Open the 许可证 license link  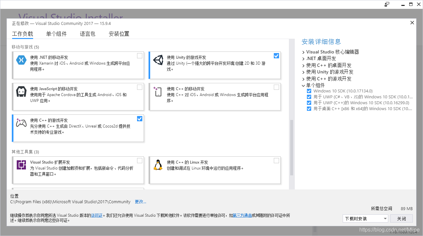point(97,215)
